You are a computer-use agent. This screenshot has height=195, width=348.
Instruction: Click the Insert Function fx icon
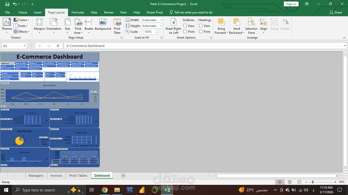pos(58,46)
